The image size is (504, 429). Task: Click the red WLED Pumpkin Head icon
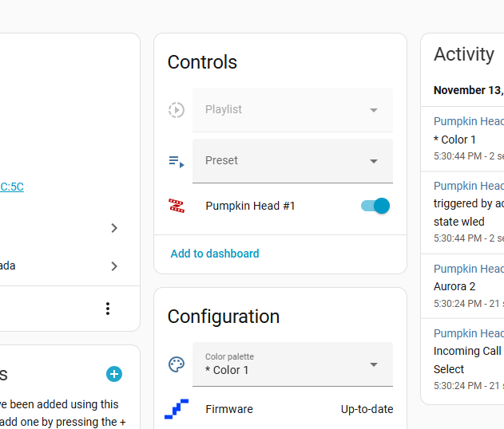click(177, 206)
